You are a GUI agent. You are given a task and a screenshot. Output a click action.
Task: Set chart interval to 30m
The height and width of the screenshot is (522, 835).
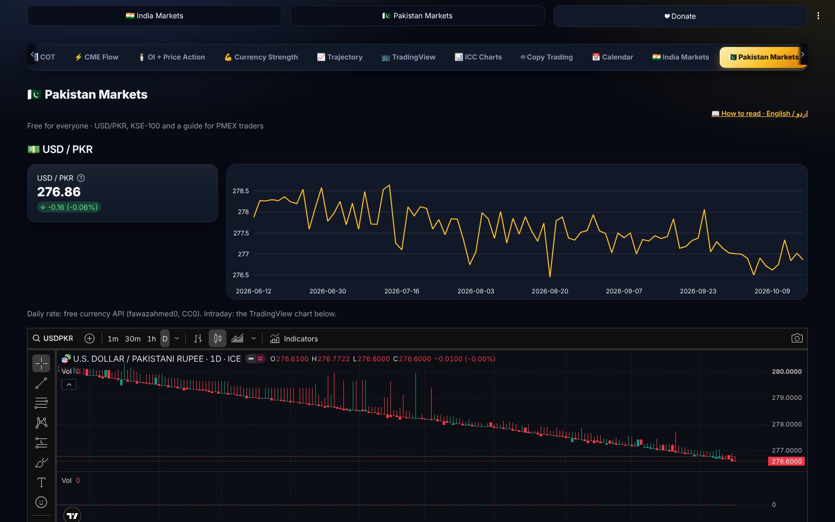(x=133, y=339)
